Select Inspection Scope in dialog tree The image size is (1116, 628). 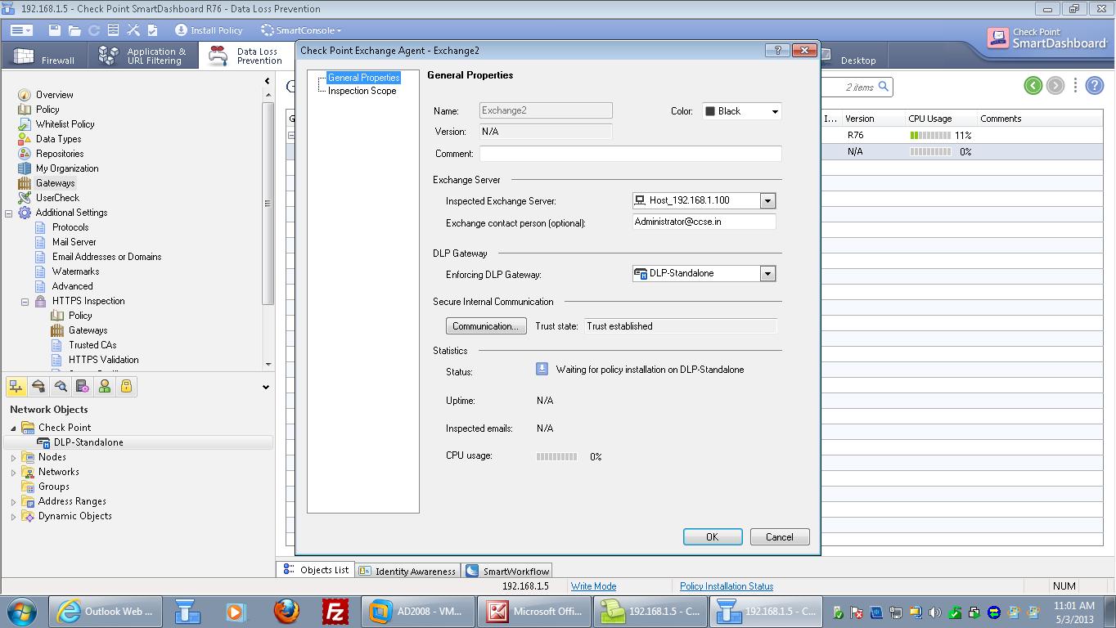click(x=362, y=91)
